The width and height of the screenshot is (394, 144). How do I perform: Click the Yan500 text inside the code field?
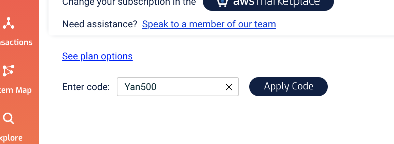pos(140,87)
